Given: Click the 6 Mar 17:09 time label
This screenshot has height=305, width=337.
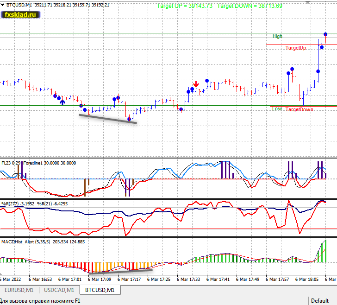Looking at the screenshot, I should pos(100,279).
